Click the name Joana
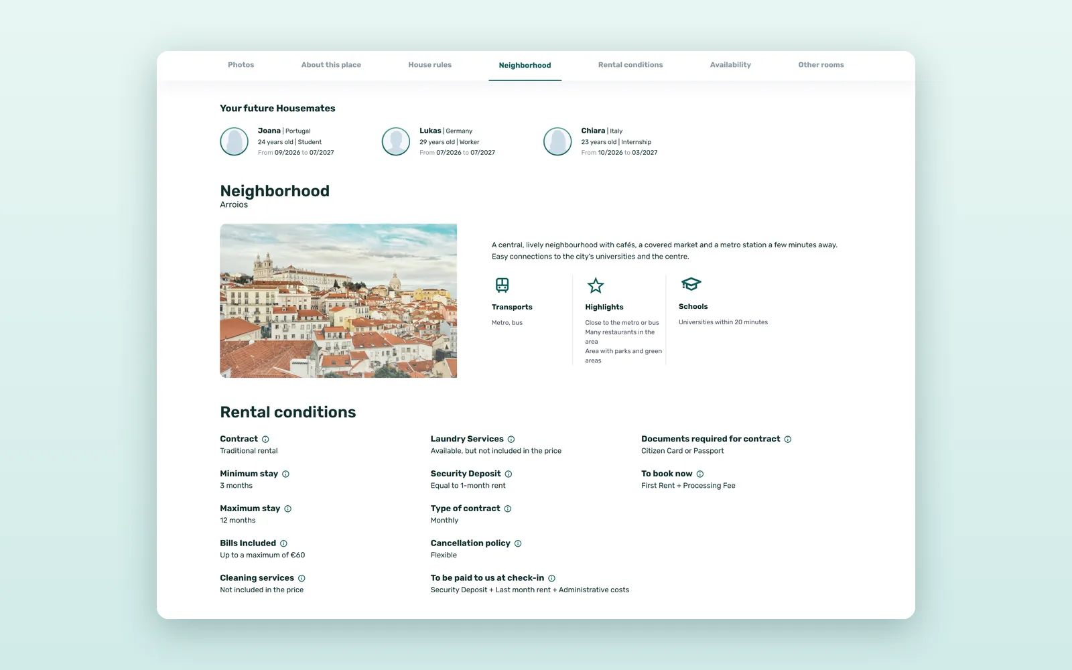Image resolution: width=1072 pixels, height=670 pixels. pyautogui.click(x=269, y=131)
